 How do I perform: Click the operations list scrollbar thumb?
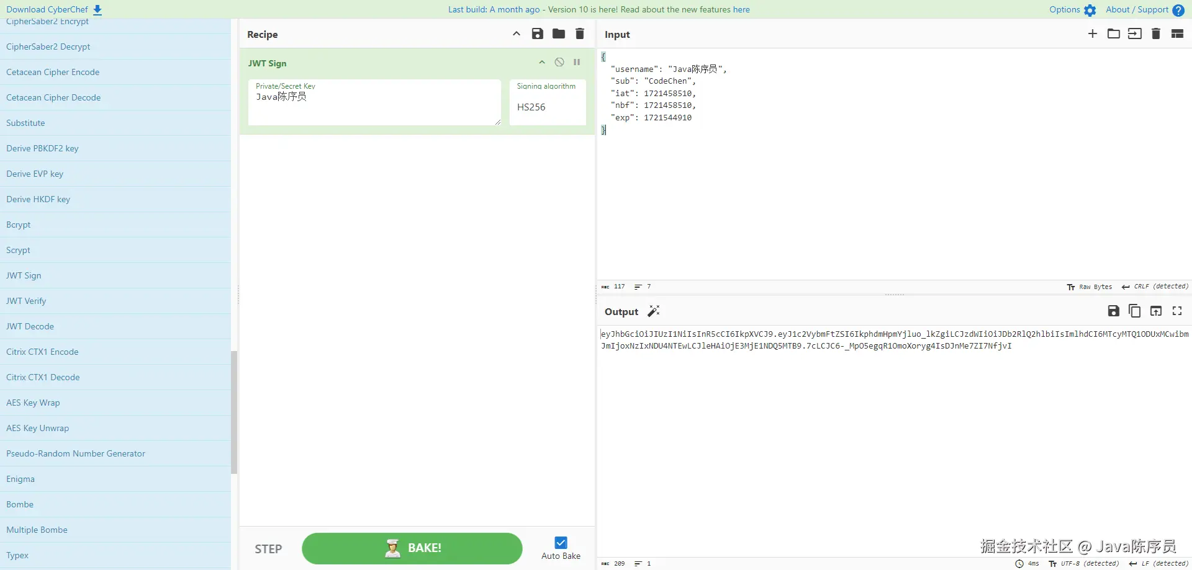[234, 412]
